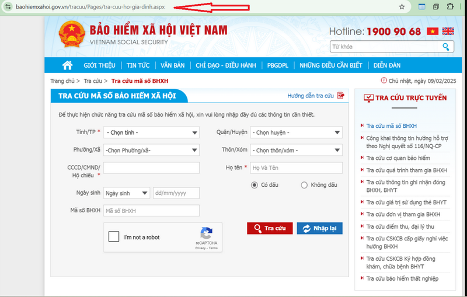Open Tra cứu CSKCB Ký hợp đồng khám link

point(400,263)
